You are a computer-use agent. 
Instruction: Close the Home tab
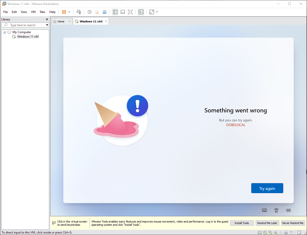[x=69, y=21]
